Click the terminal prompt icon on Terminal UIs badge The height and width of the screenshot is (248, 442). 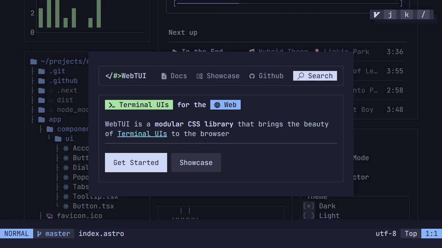[112, 105]
